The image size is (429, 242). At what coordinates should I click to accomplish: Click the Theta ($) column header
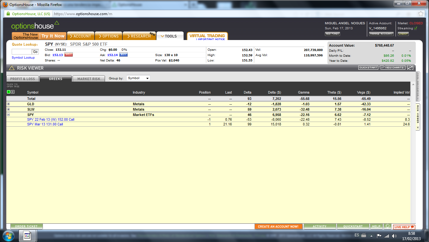pyautogui.click(x=334, y=92)
